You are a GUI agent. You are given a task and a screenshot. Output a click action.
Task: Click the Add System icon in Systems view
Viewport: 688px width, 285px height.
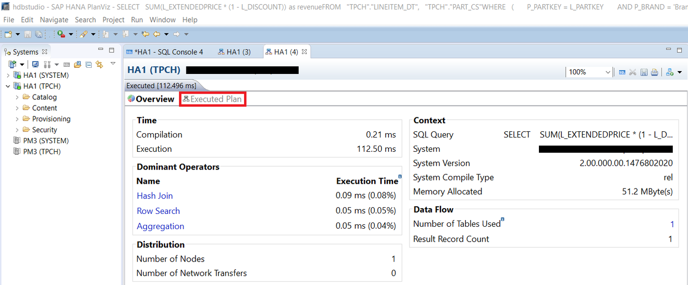click(12, 64)
